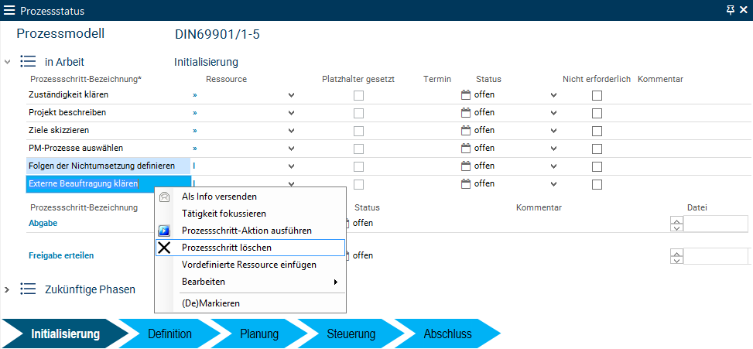Click resource arrow icon for Zuständigkeit klären
Viewport: 753px width, 349px height.
click(x=195, y=95)
